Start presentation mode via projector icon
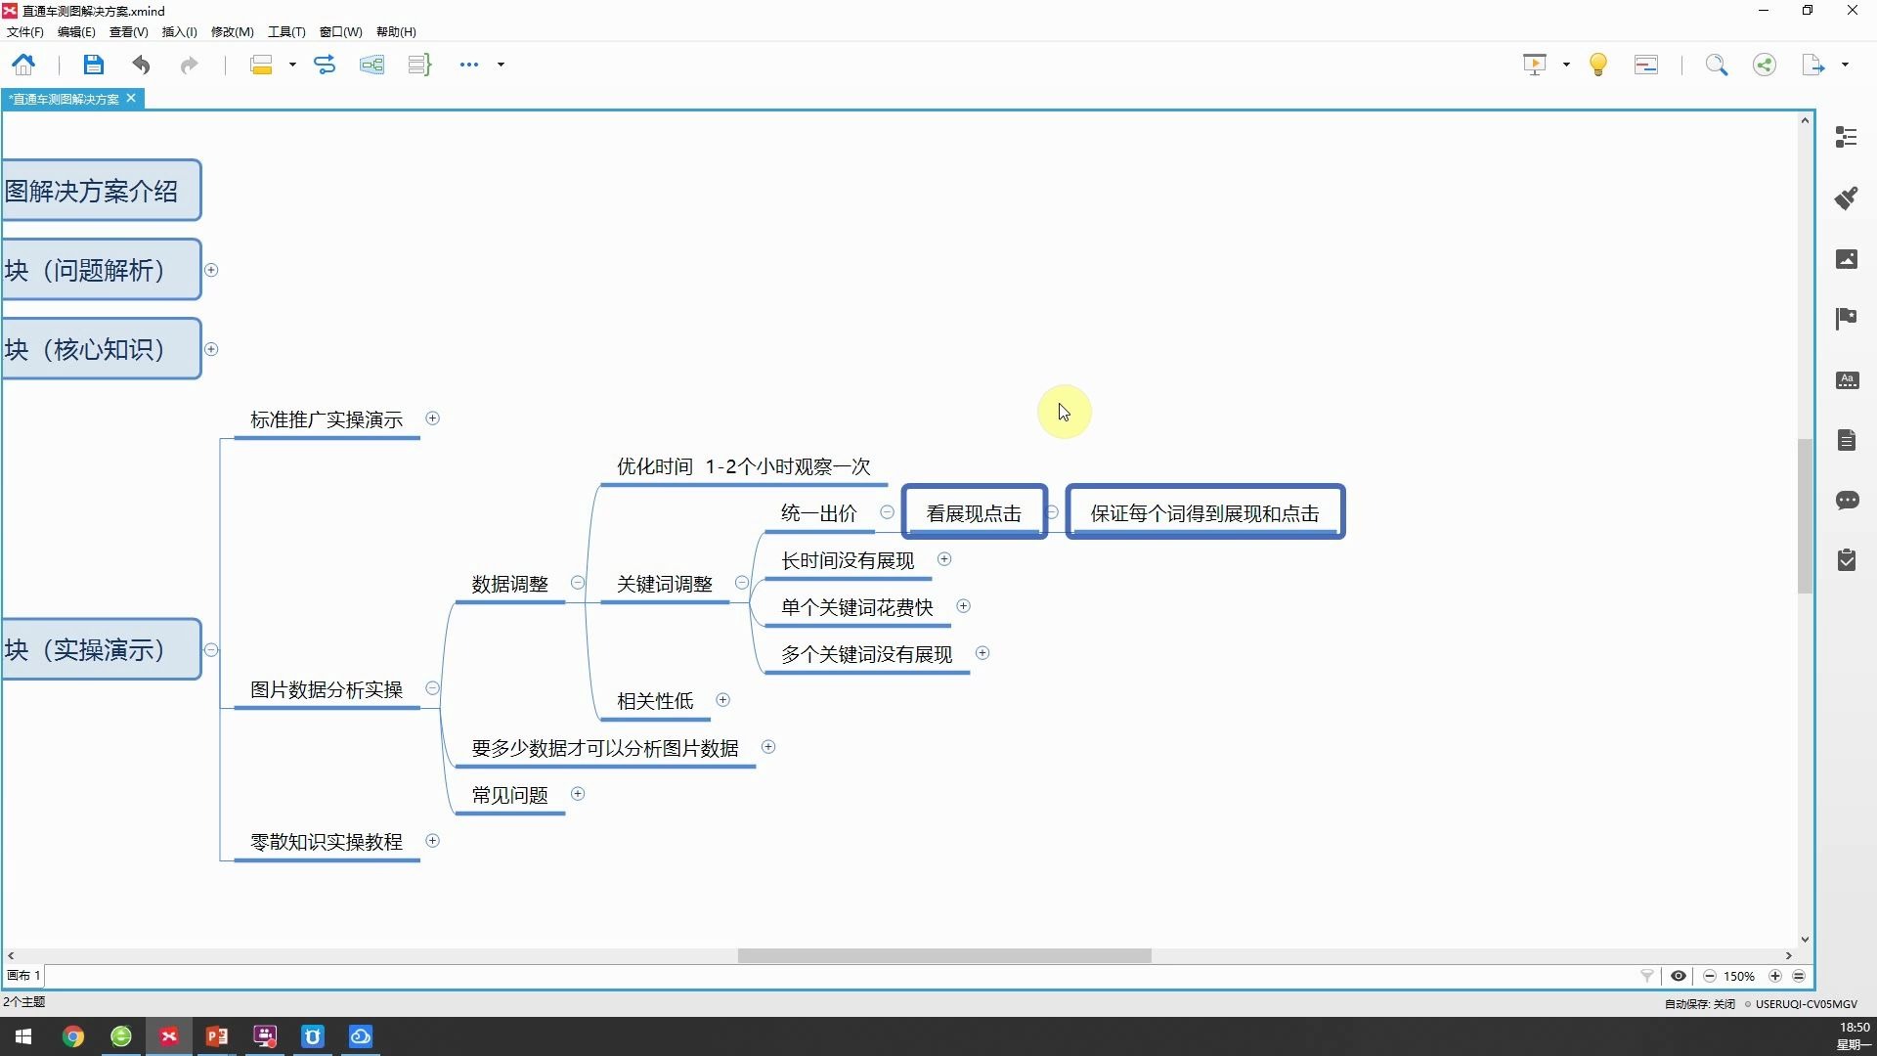 [1535, 64]
